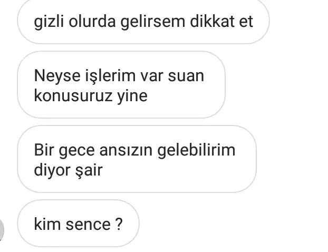Click the word 'diyor' in the third message

[x=52, y=171]
